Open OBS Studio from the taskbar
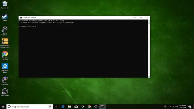Viewport: 194px width, 109px height. 96,107
